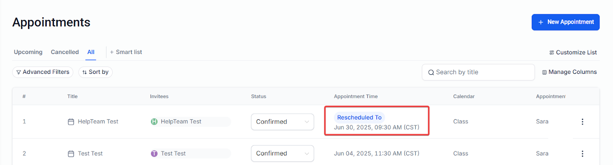Switch to the Upcoming tab
The width and height of the screenshot is (613, 165).
click(x=28, y=52)
